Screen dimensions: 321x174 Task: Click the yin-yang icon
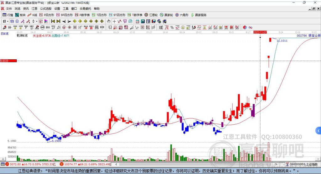point(245,27)
